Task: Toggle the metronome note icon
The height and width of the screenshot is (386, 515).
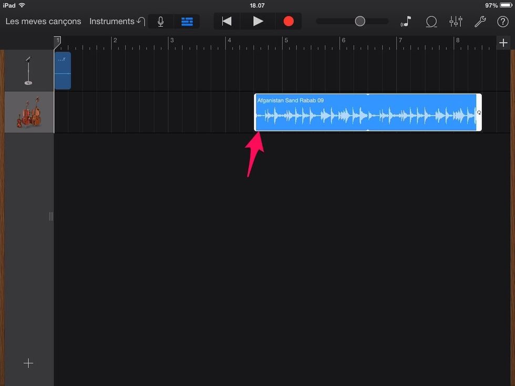Action: 406,22
